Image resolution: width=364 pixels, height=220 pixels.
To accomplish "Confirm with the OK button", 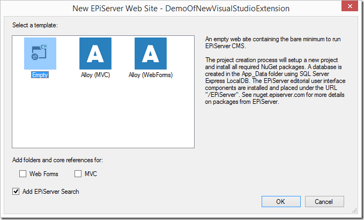I will coord(281,202).
